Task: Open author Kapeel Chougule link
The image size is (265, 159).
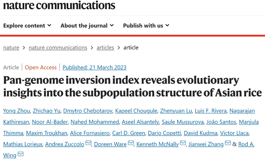Action: [x=136, y=111]
